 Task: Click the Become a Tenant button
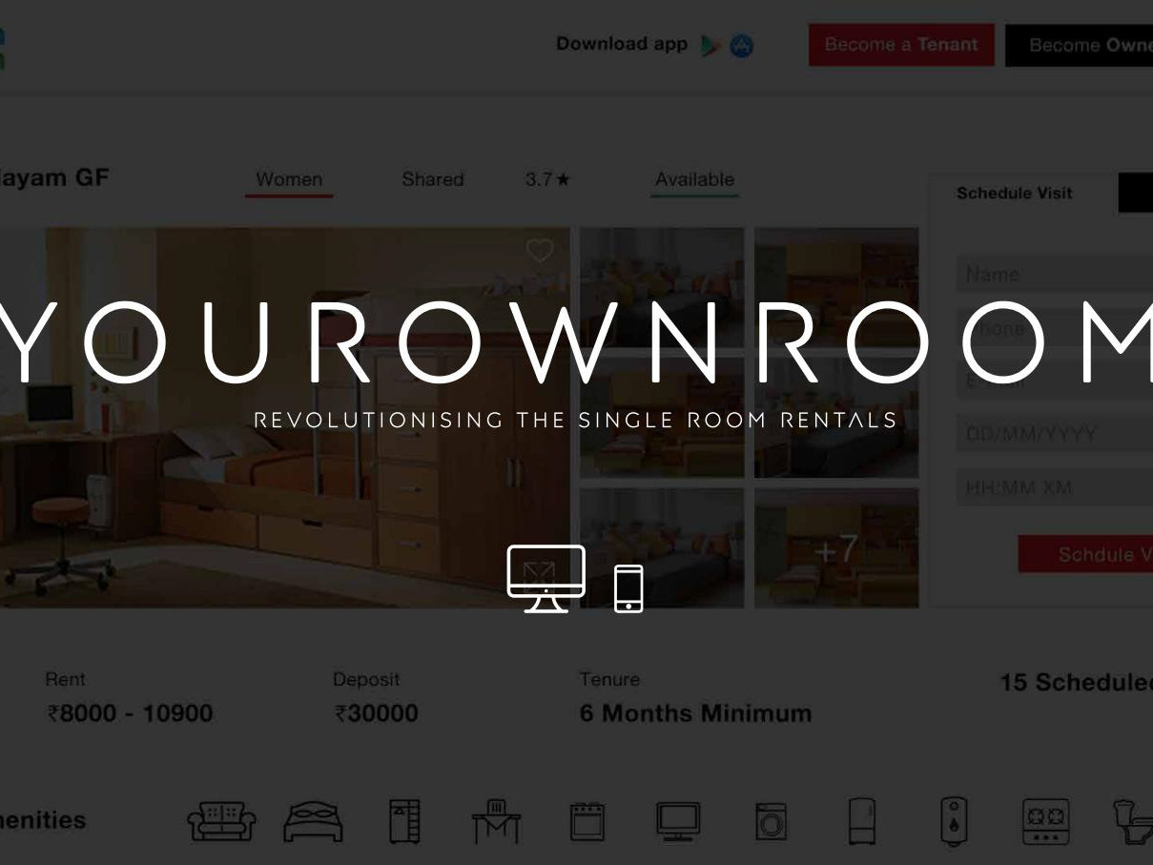(901, 45)
